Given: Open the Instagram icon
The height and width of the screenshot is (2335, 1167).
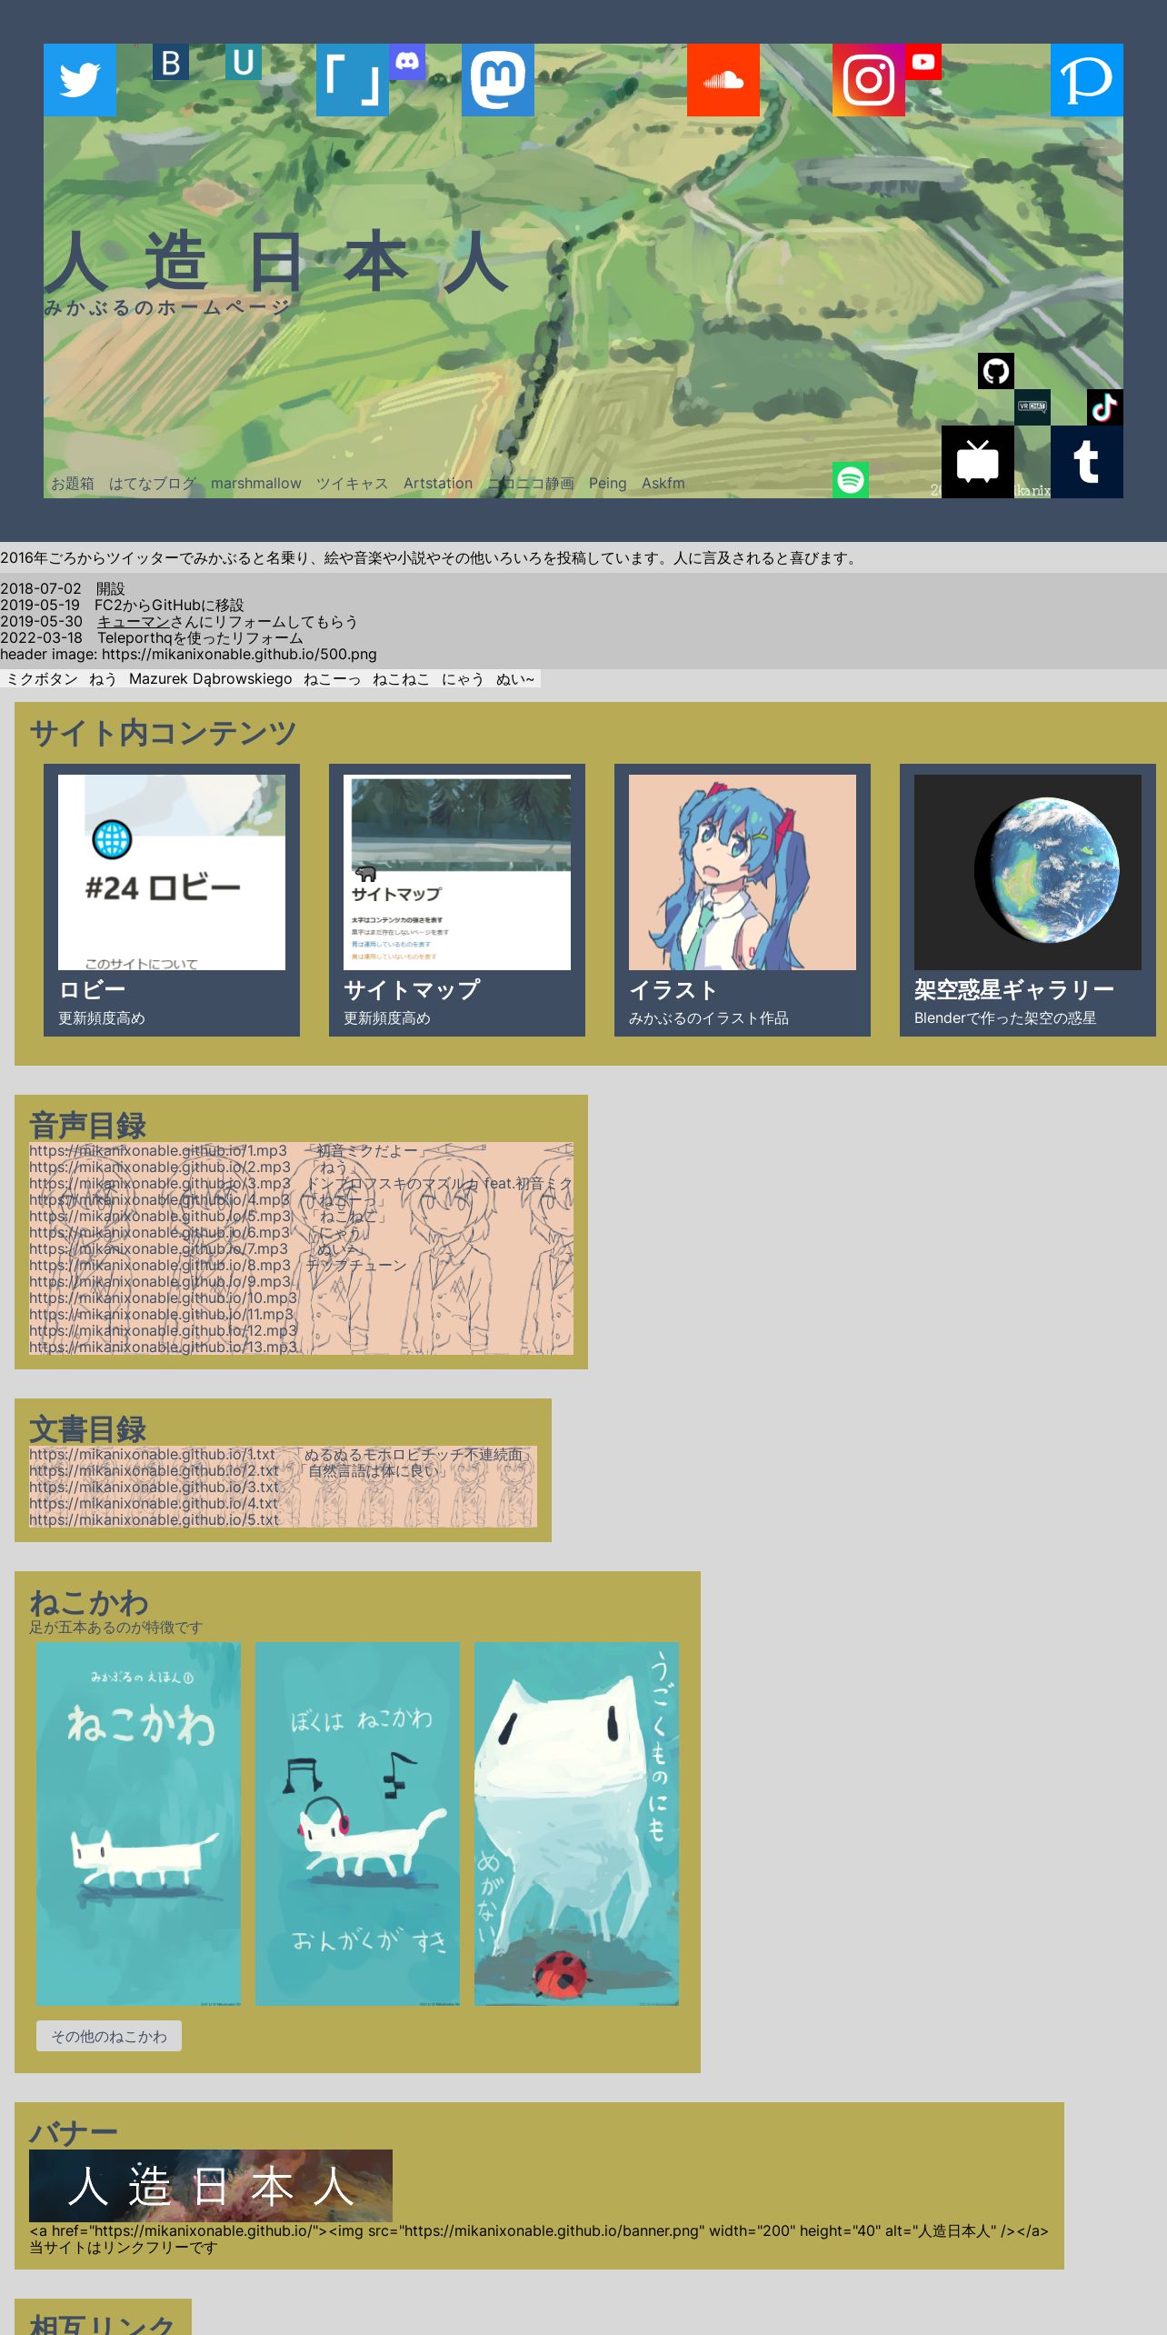Looking at the screenshot, I should pyautogui.click(x=869, y=80).
